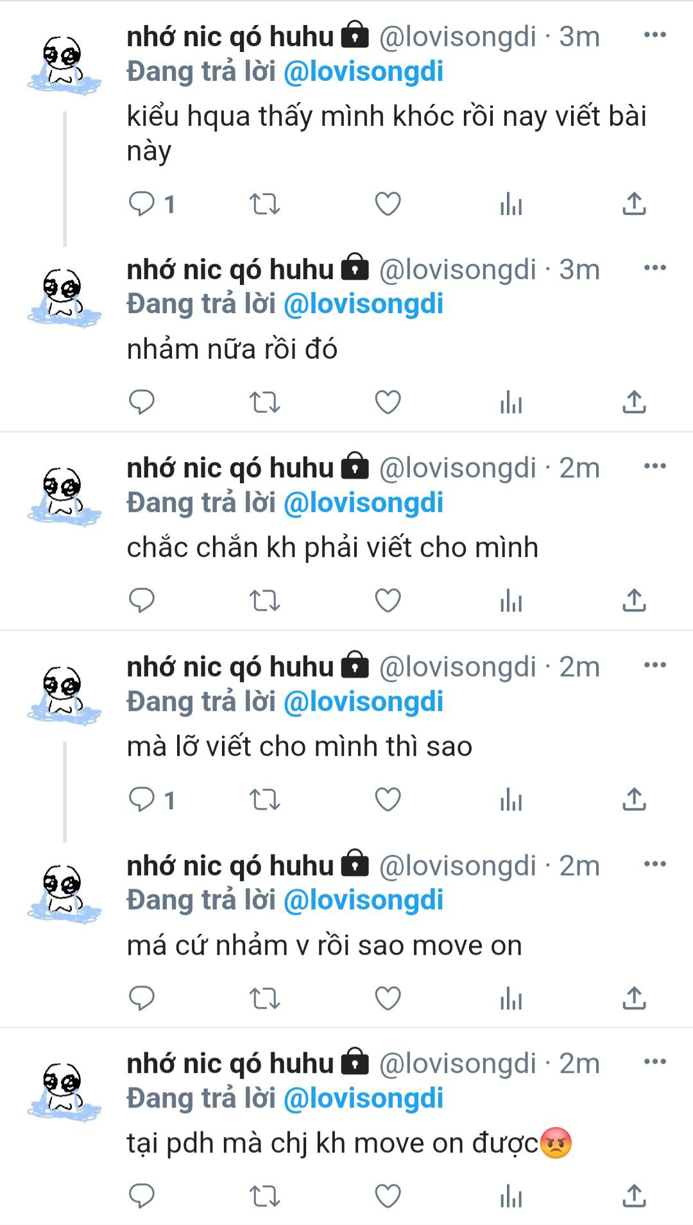Share the tweet "nhảm nữa rồi đó"
The height and width of the screenshot is (1225, 693).
(634, 402)
